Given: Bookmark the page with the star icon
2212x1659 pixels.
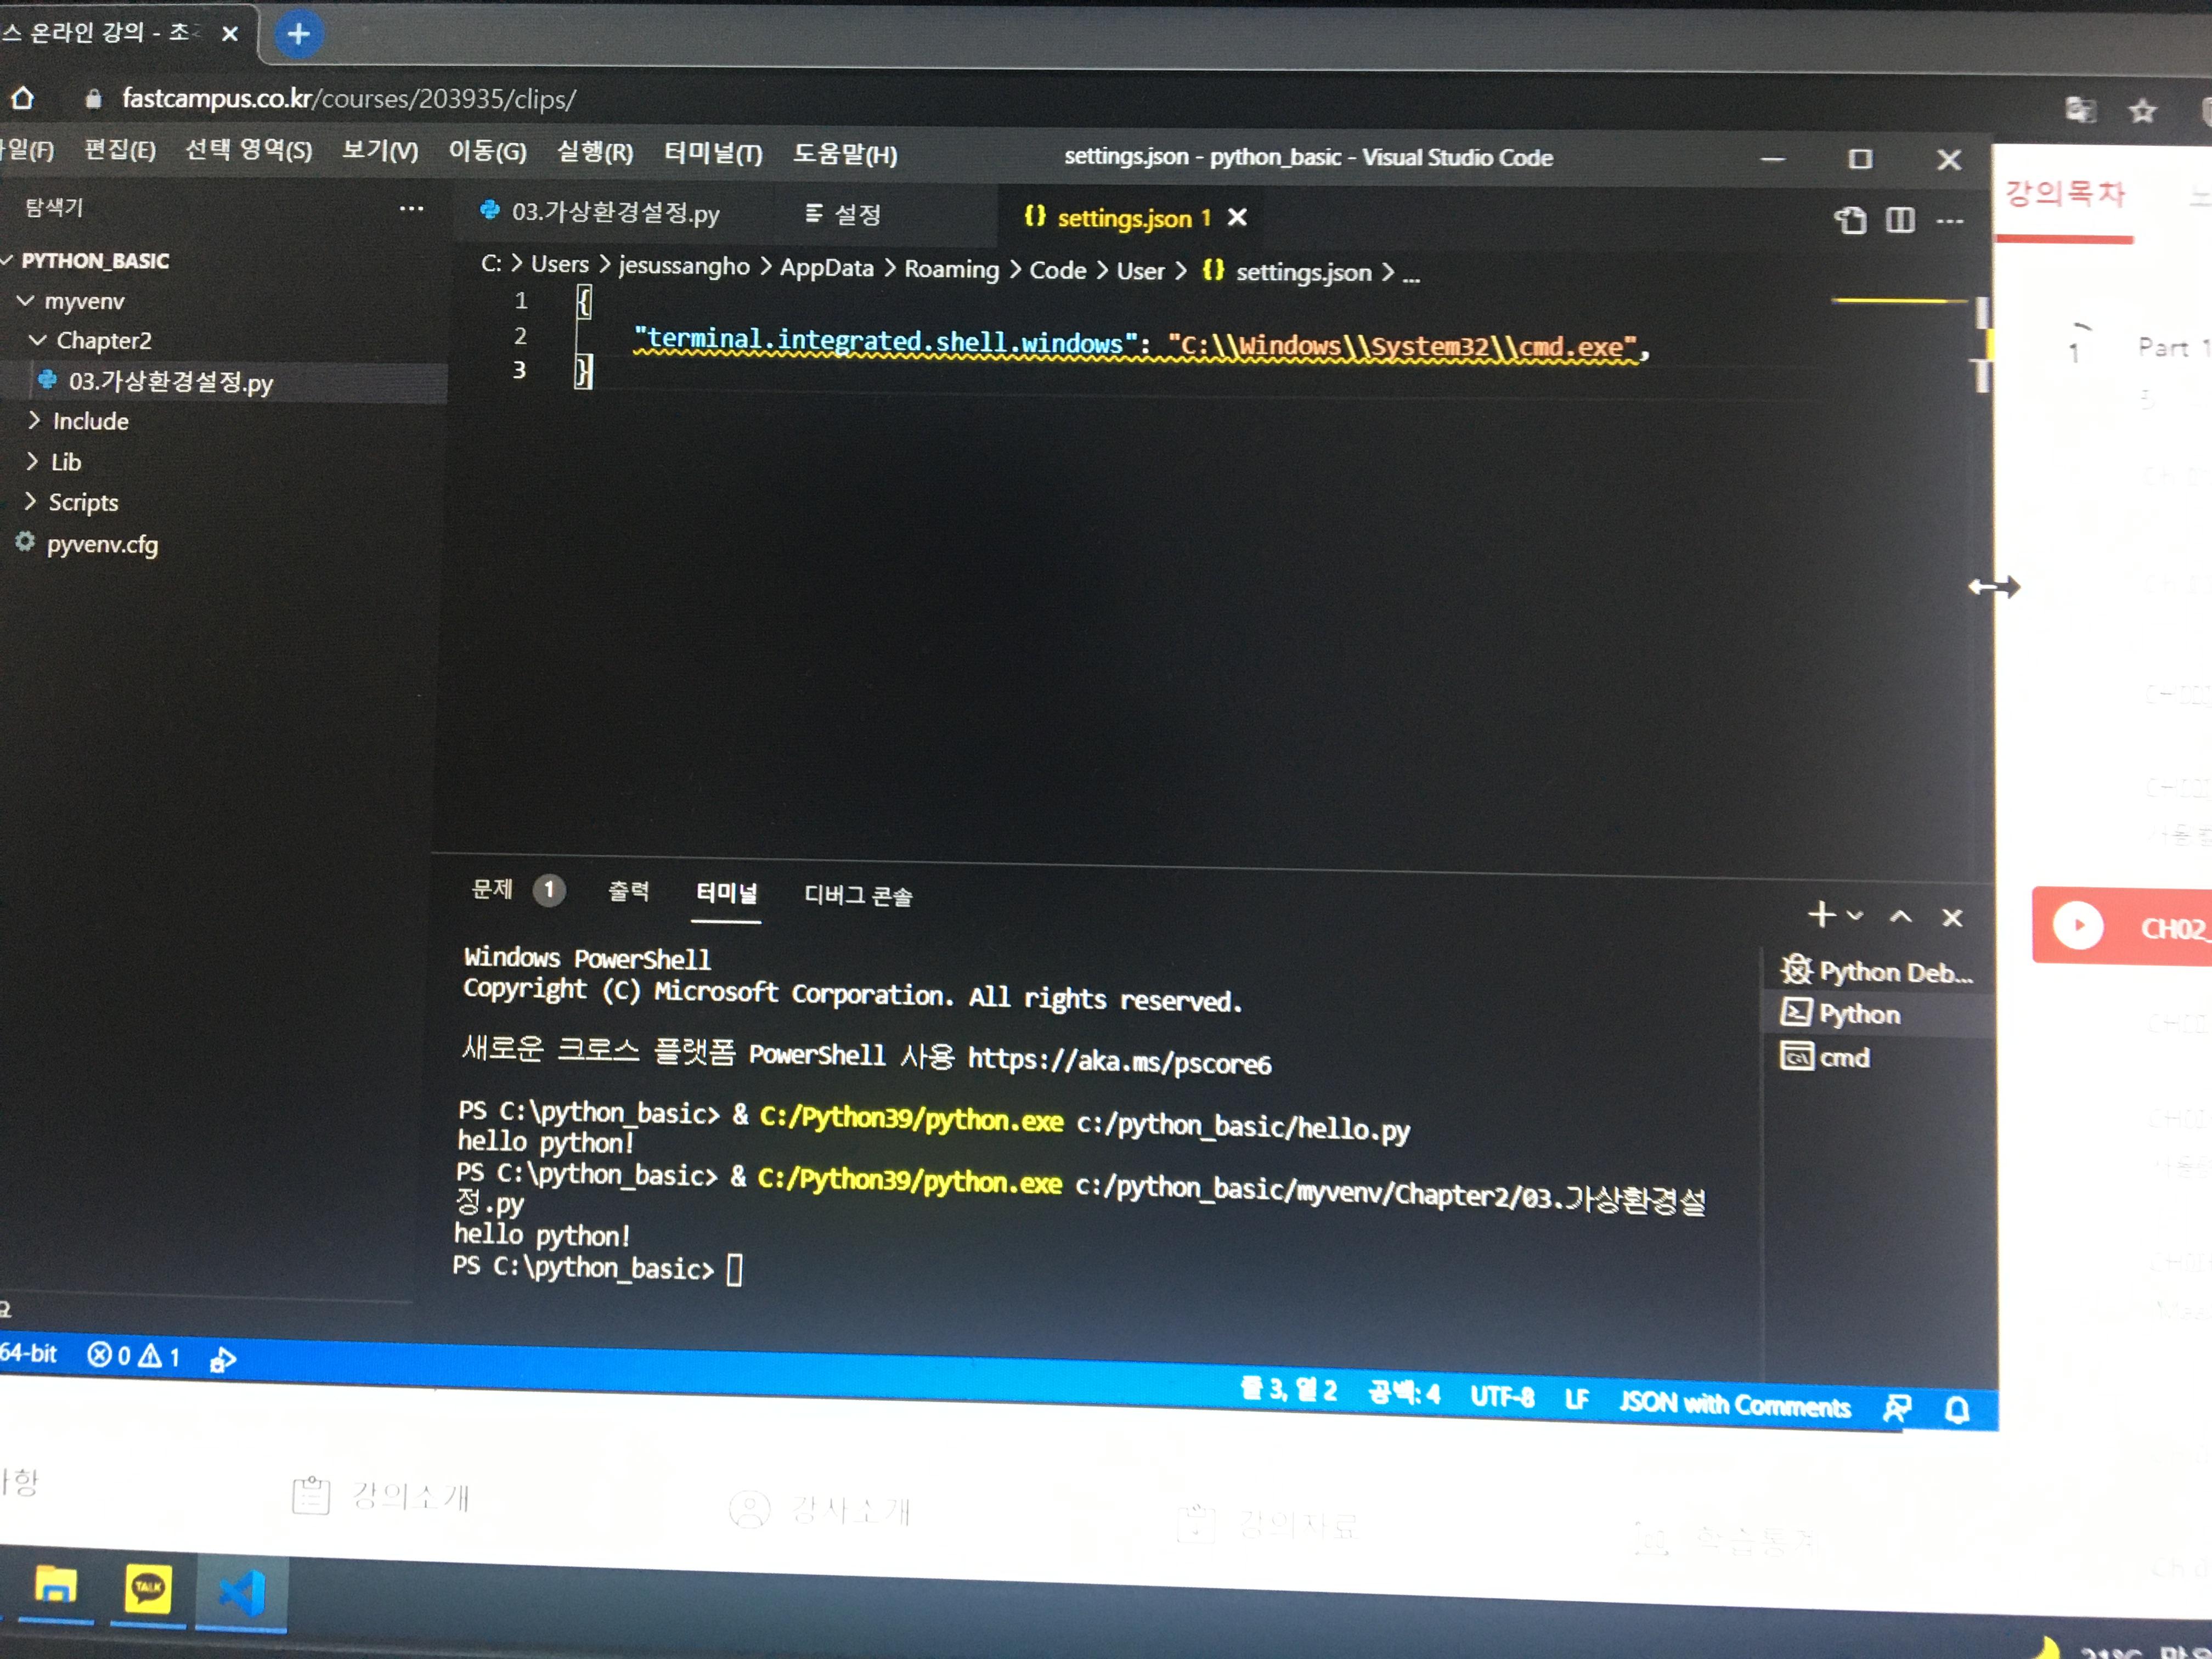Looking at the screenshot, I should 2141,111.
